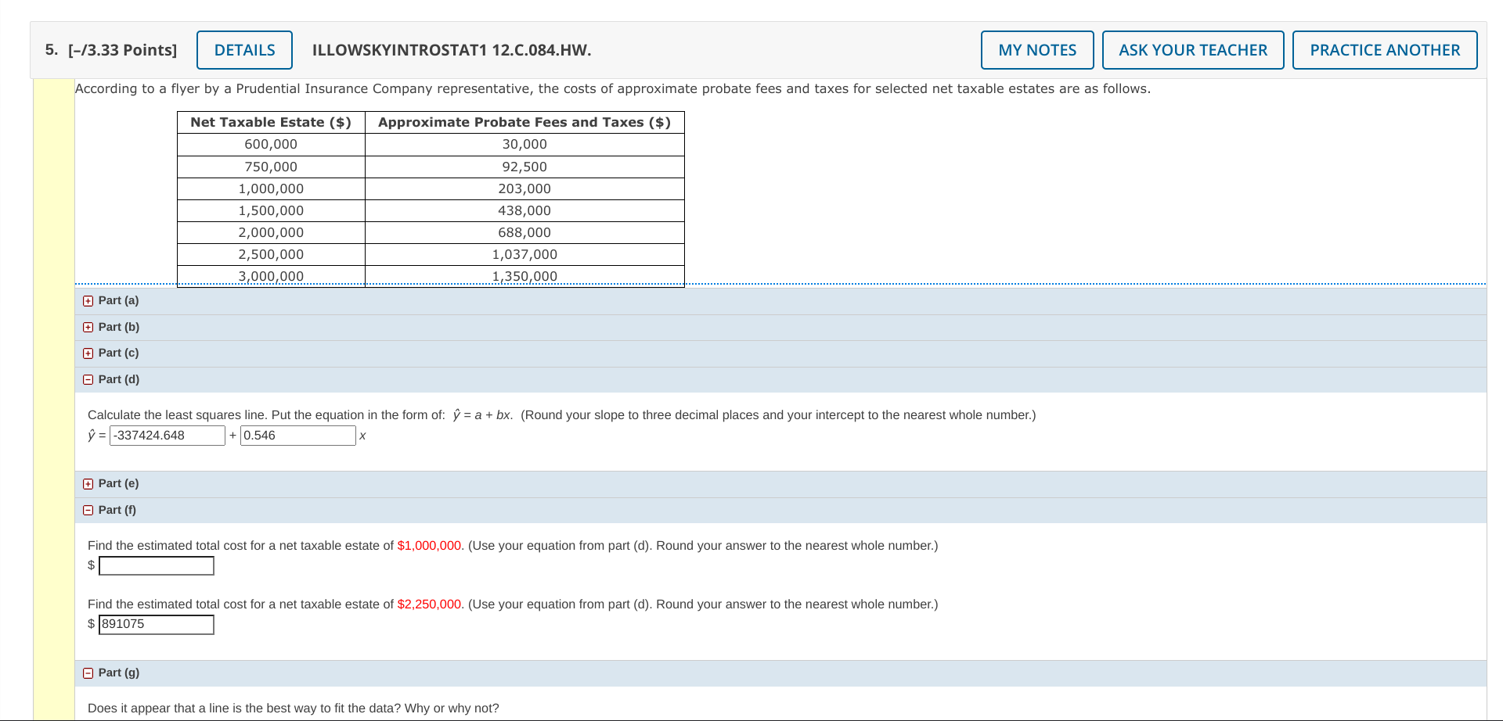Expand Part (b) section
1503x721 pixels.
coord(88,328)
